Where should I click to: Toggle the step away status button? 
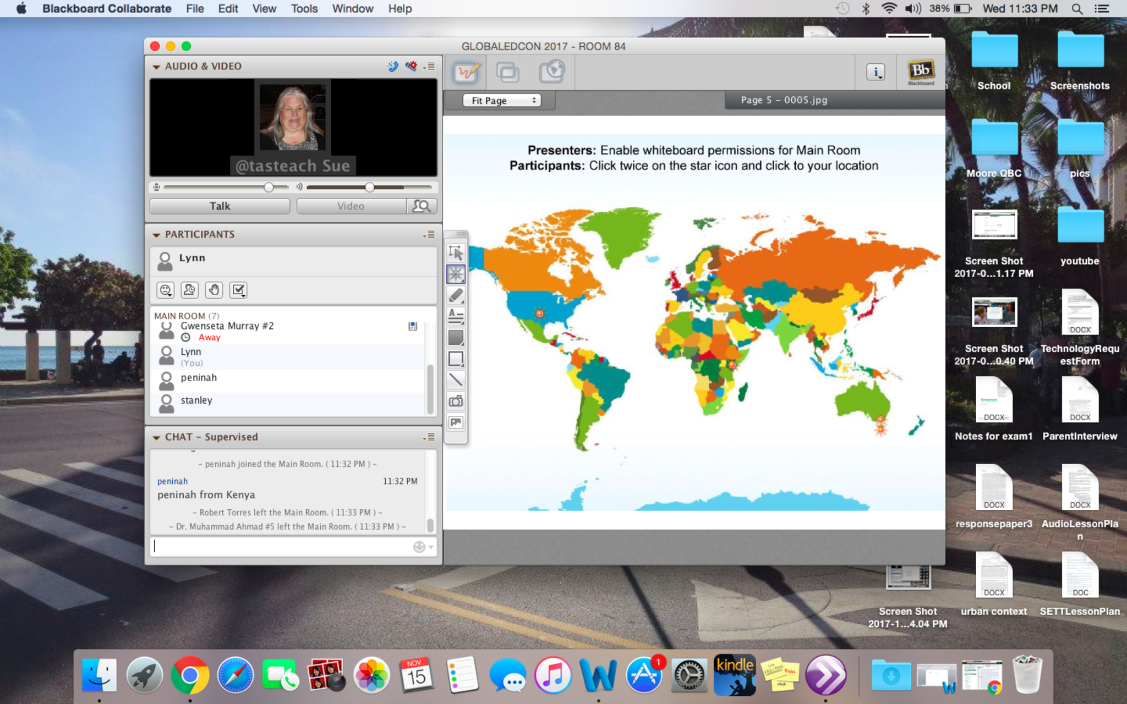(x=189, y=290)
